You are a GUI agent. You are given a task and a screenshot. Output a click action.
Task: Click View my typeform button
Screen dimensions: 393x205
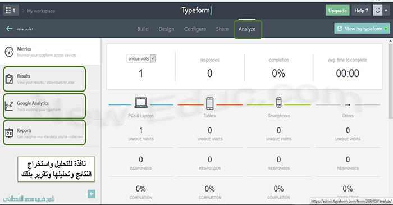[362, 29]
